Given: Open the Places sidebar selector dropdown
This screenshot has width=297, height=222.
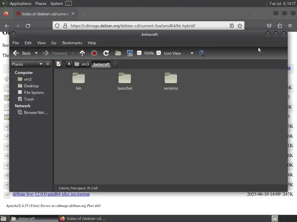Looking at the screenshot, I should [x=27, y=64].
